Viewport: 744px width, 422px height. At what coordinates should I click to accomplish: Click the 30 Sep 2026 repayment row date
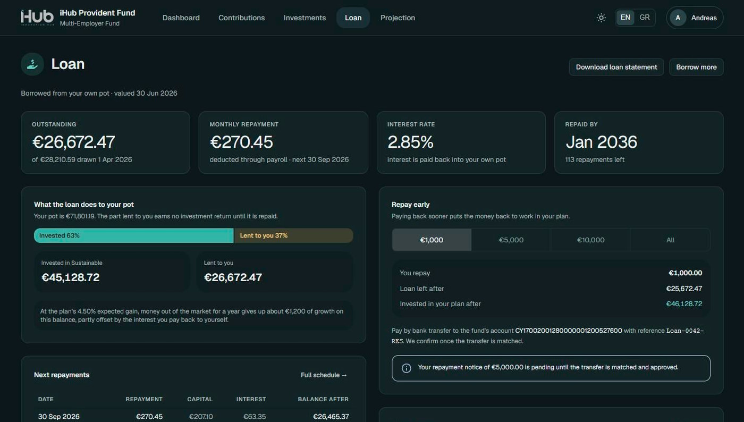[x=59, y=417]
